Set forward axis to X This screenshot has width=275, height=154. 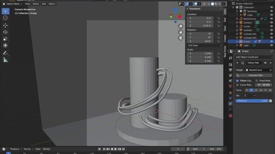(x=247, y=90)
